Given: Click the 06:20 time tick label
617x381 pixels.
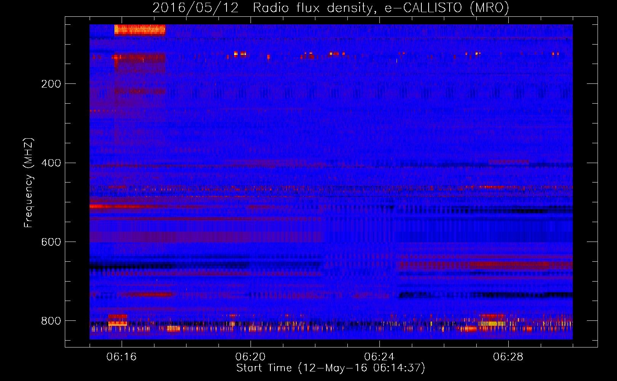Looking at the screenshot, I should point(251,357).
